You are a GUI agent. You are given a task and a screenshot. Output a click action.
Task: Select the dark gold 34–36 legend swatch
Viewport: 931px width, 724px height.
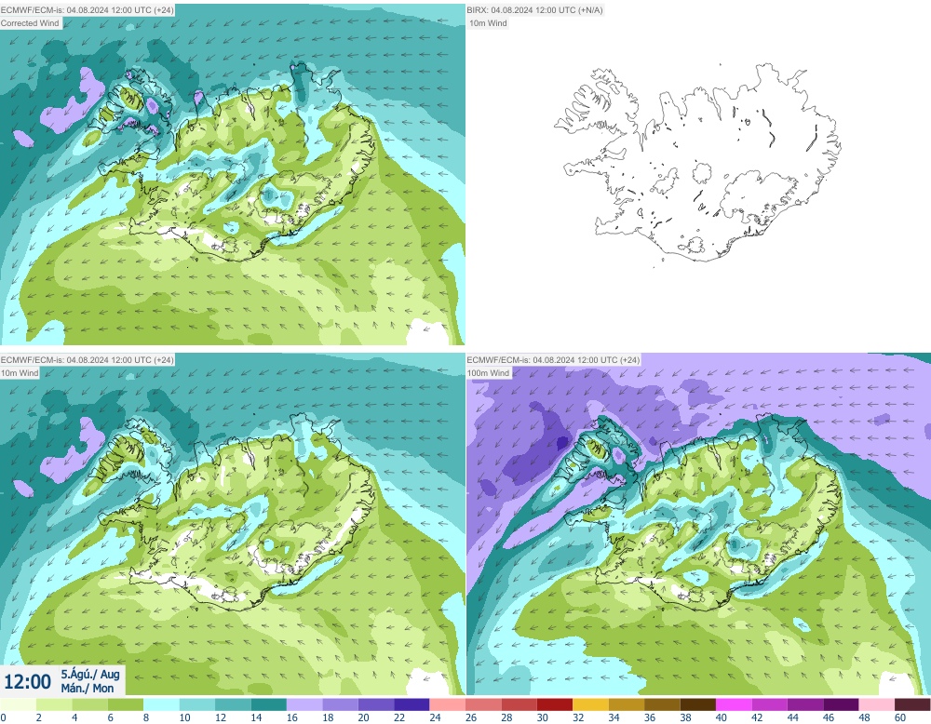pos(627,704)
